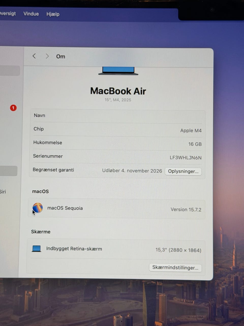The width and height of the screenshot is (244, 326).
Task: Click the MacBook Air image at top
Action: (118, 71)
